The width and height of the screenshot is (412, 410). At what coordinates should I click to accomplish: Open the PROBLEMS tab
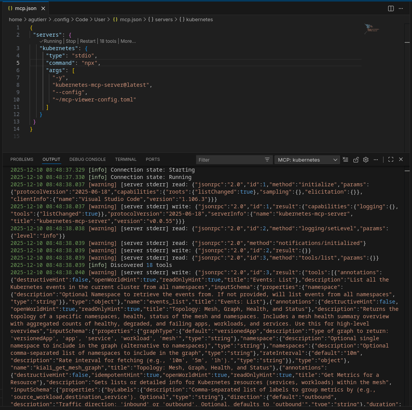22,159
